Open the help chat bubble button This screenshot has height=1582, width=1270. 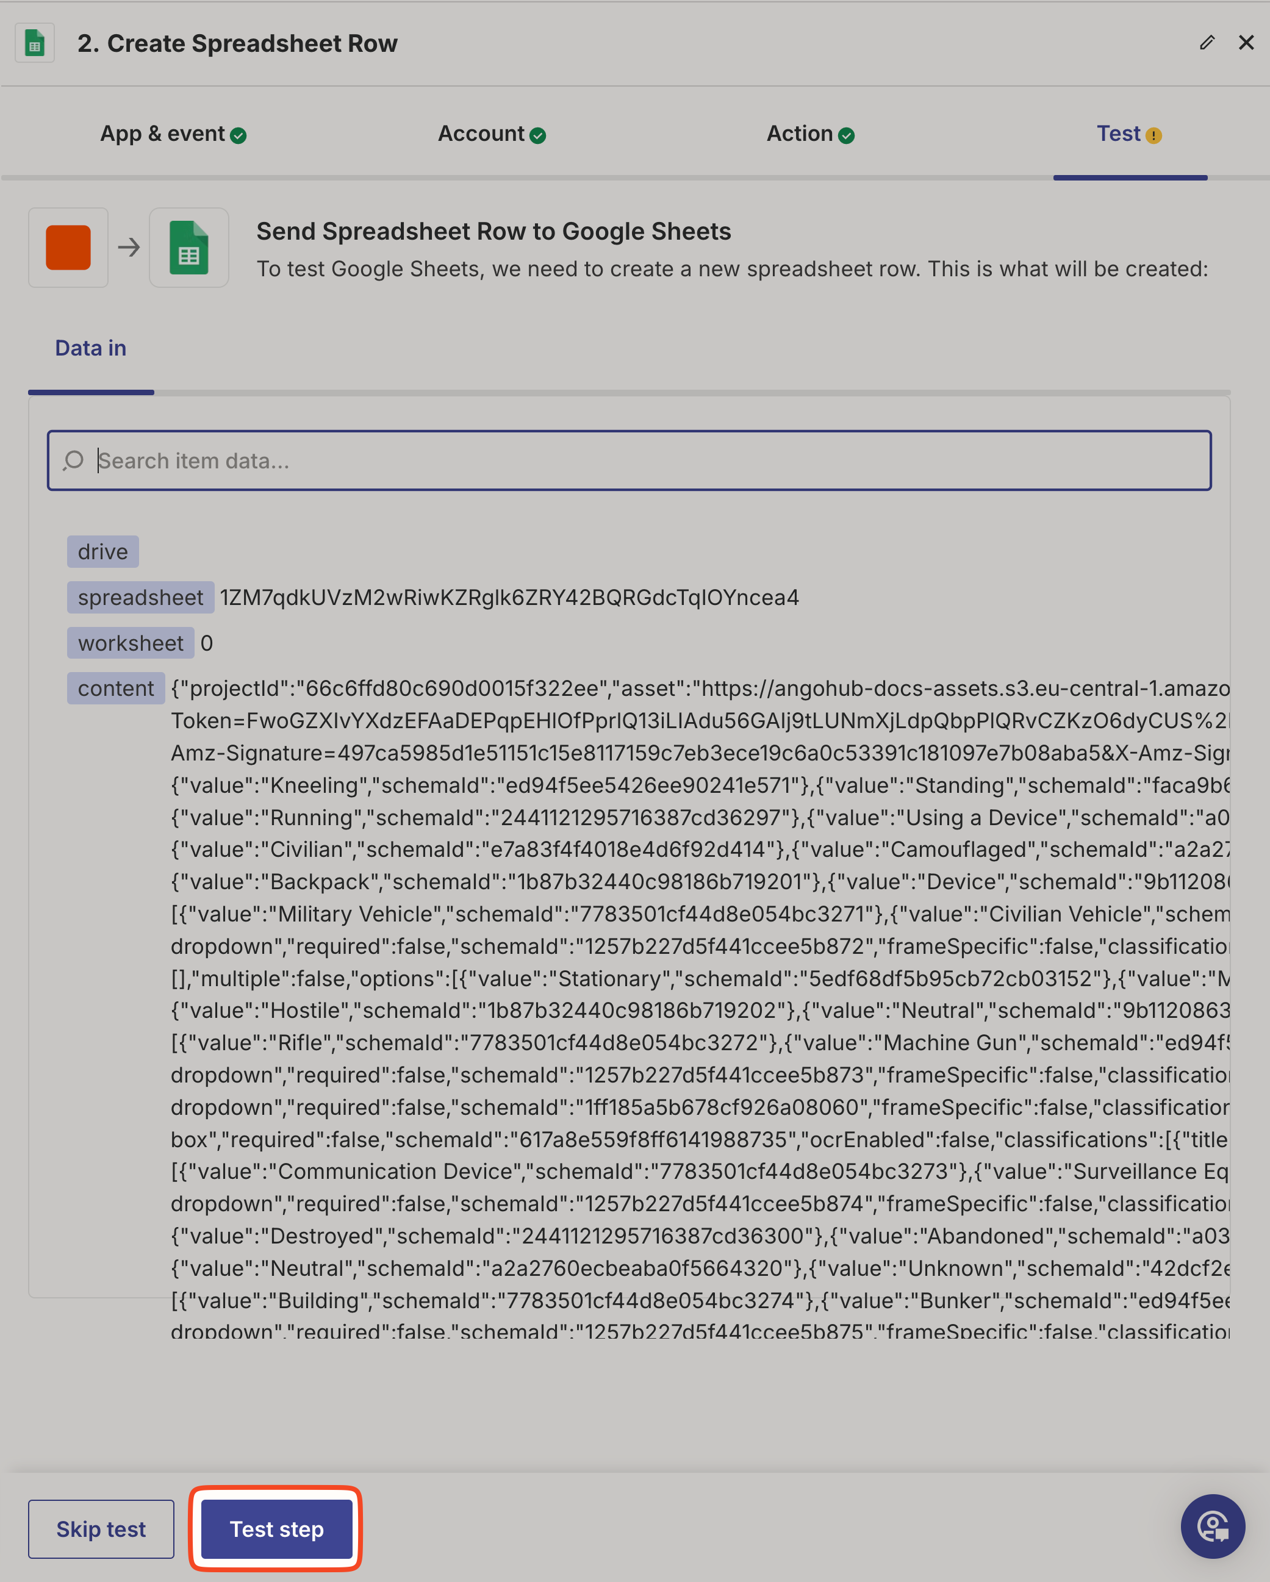pos(1212,1527)
